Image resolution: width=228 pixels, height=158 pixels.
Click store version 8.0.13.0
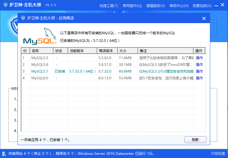click(x=105, y=78)
